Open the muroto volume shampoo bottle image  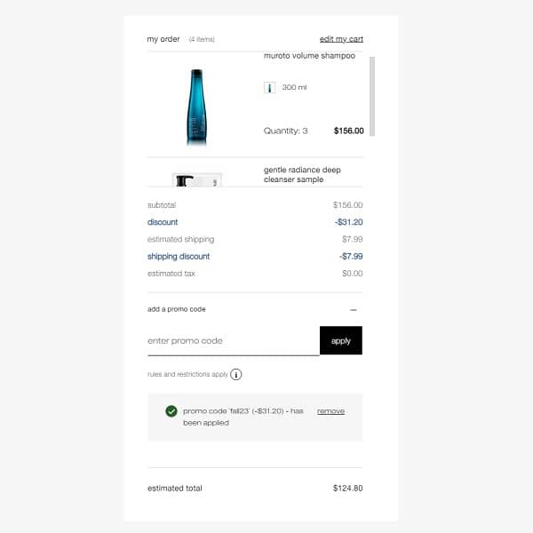pos(196,107)
